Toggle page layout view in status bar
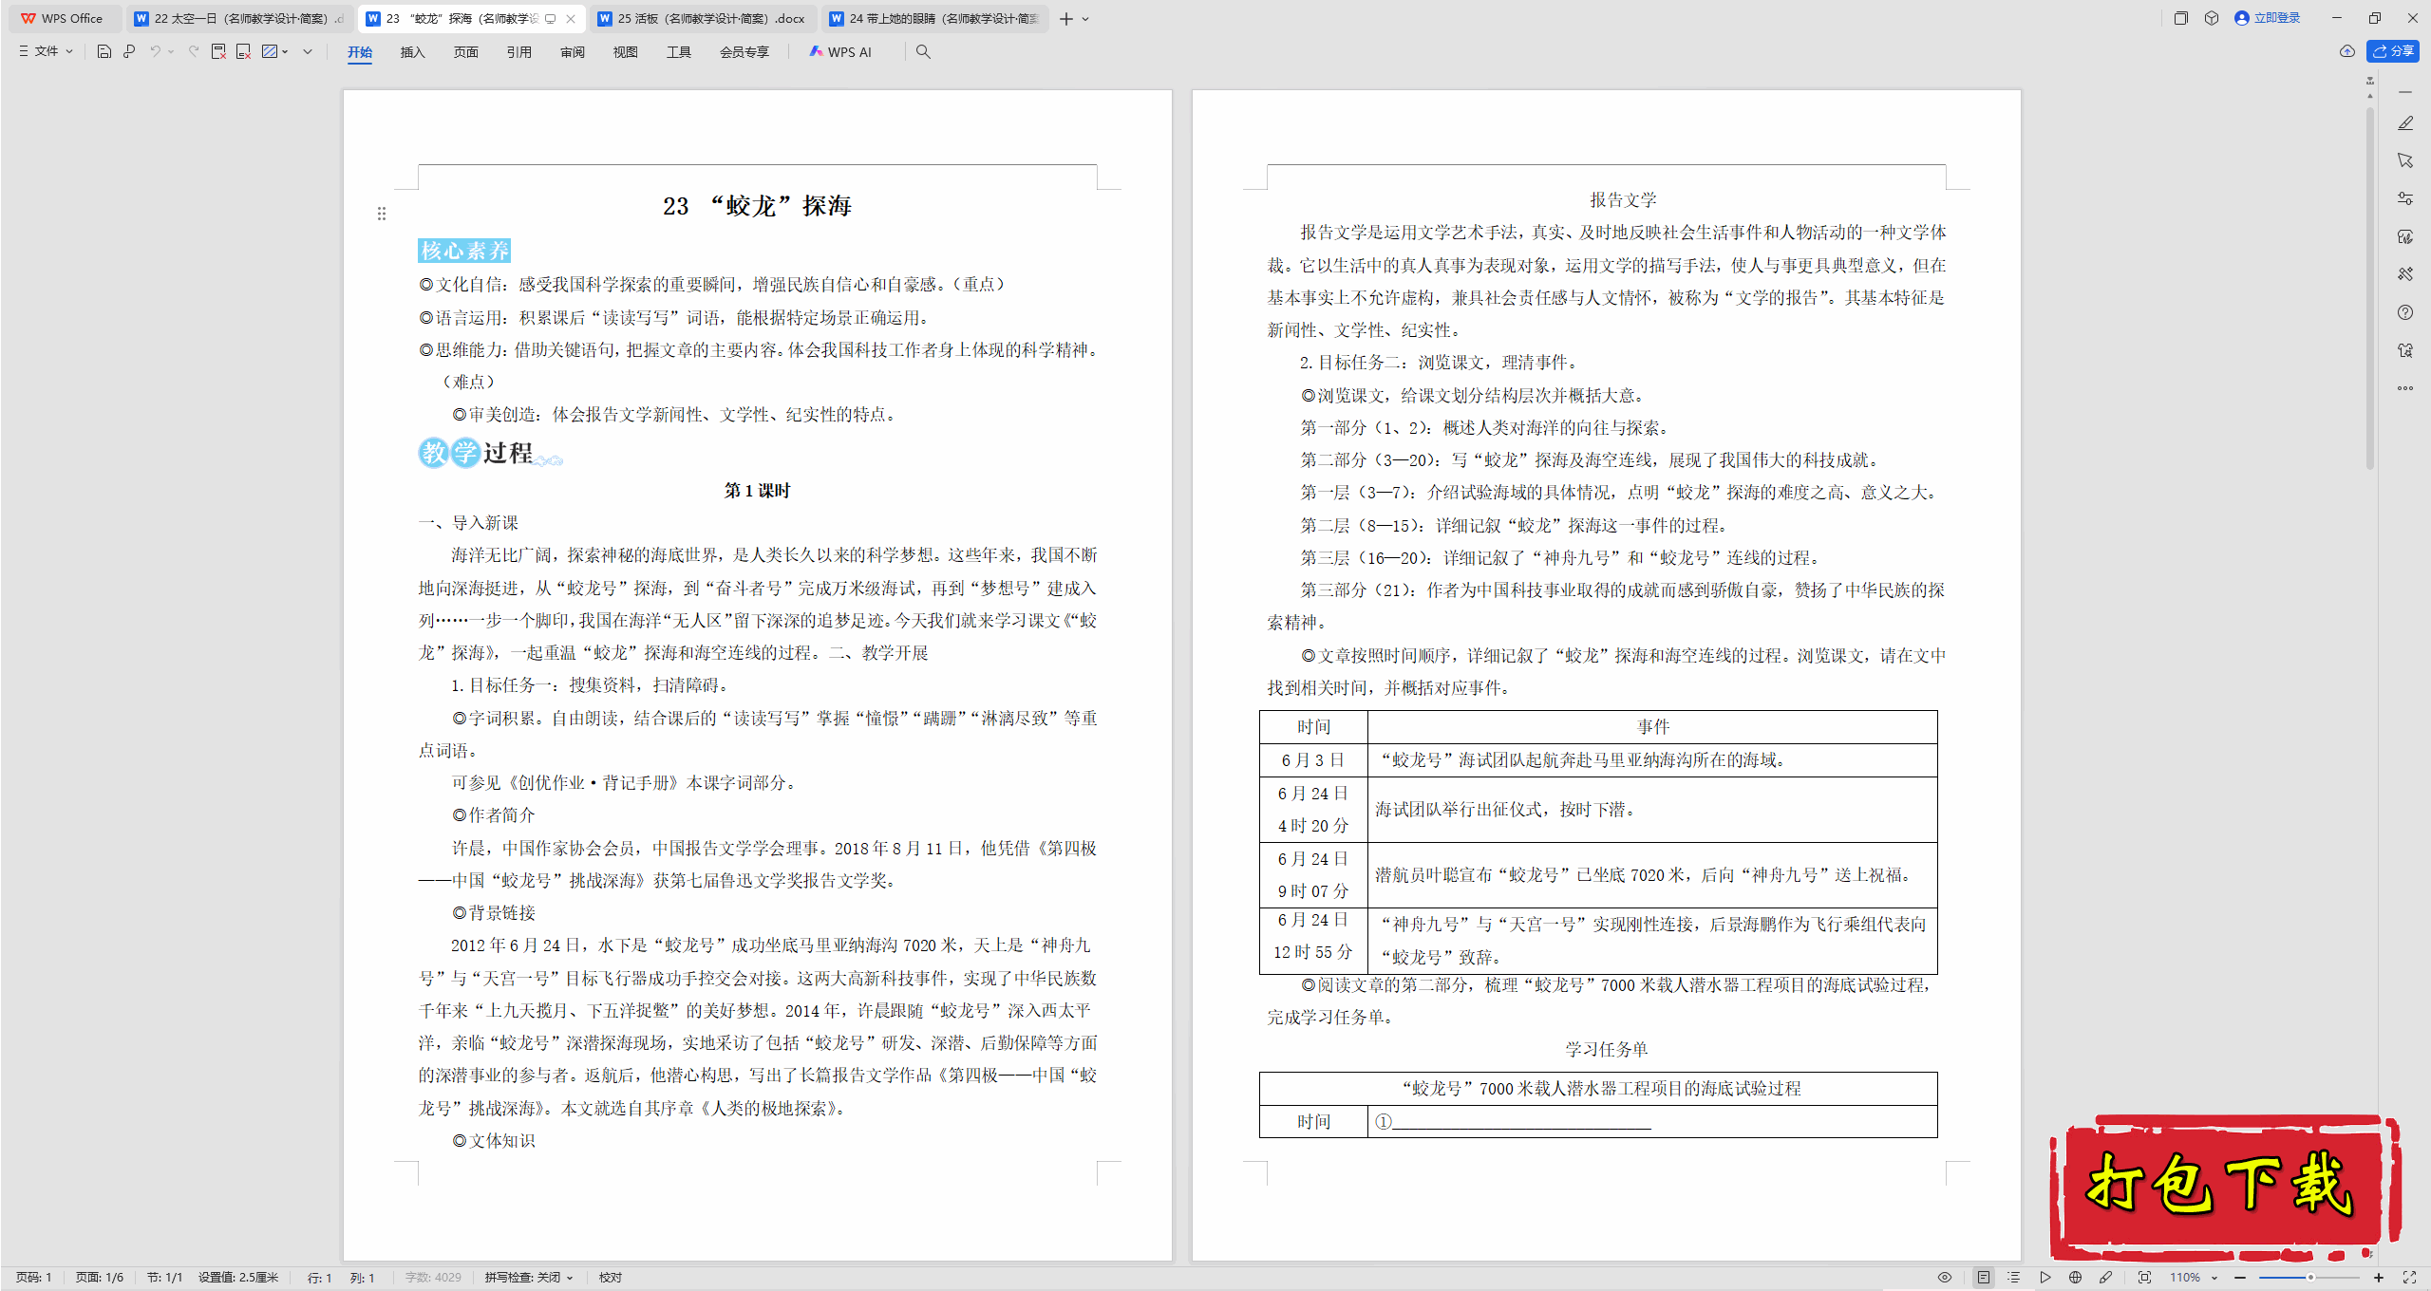The height and width of the screenshot is (1291, 2431). pyautogui.click(x=1984, y=1278)
